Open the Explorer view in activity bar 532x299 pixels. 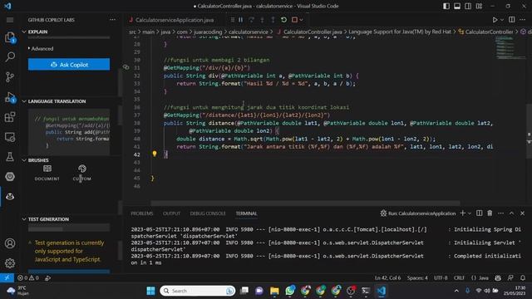tap(10, 37)
